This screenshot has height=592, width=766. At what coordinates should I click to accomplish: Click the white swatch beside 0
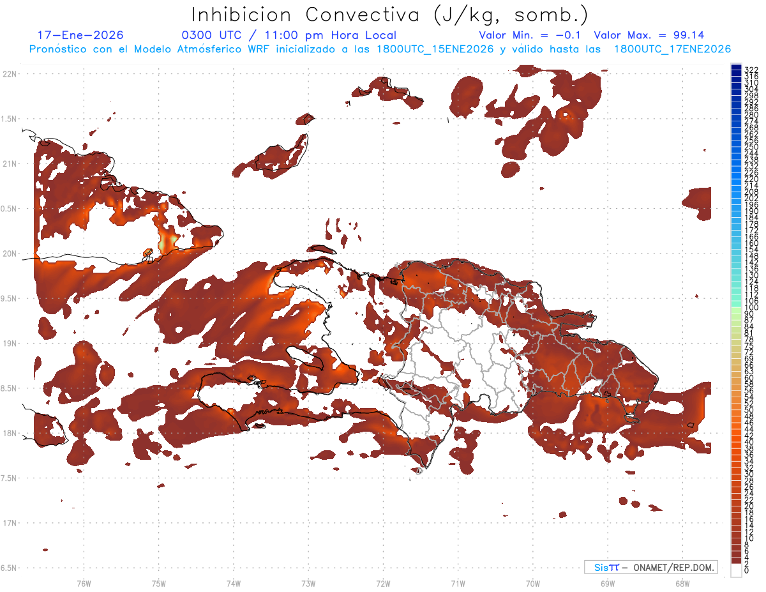pos(736,570)
